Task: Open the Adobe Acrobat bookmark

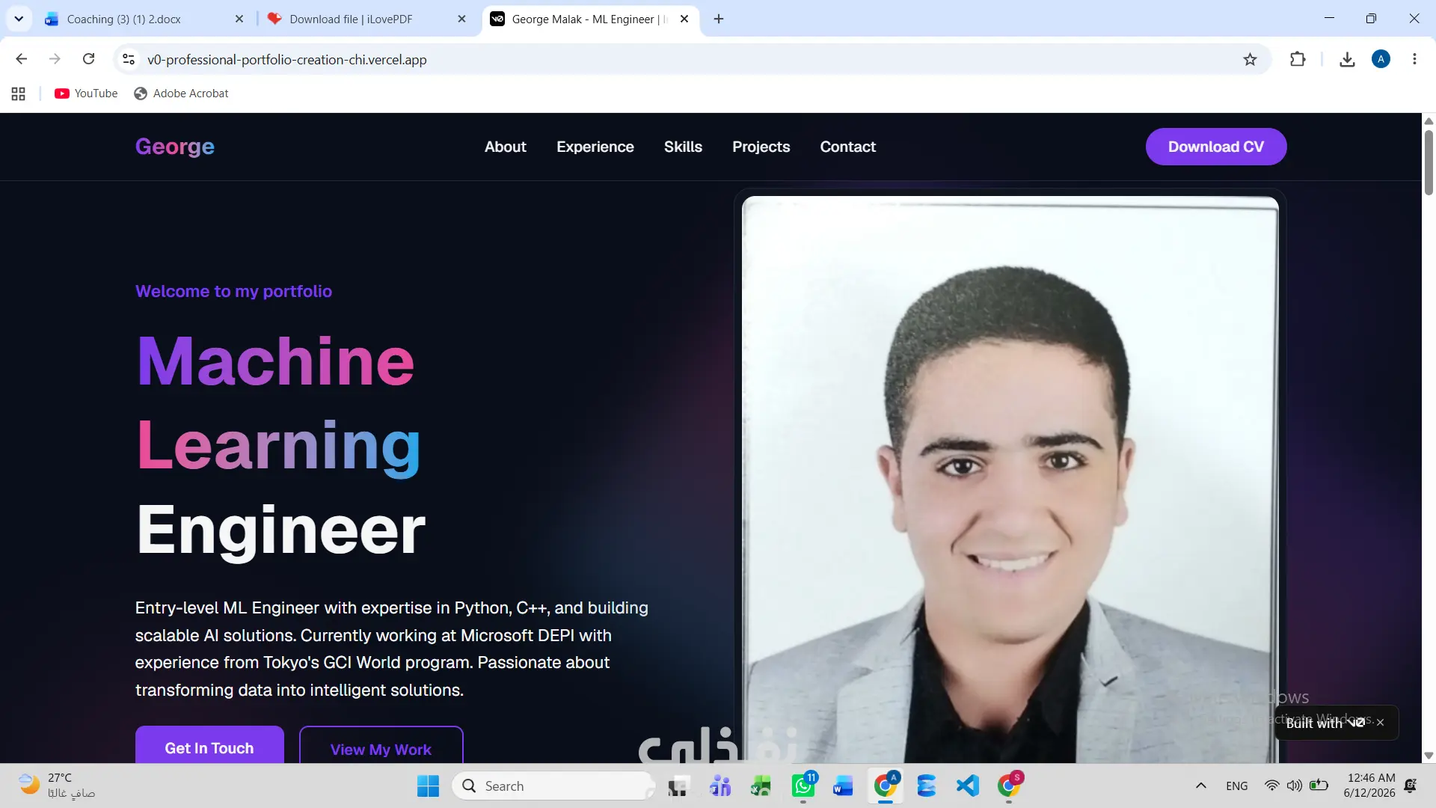Action: [181, 94]
